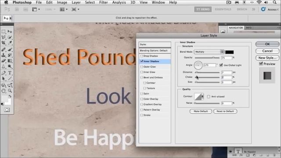Click the Opacity slider track
The image size is (281, 158).
tap(207, 57)
